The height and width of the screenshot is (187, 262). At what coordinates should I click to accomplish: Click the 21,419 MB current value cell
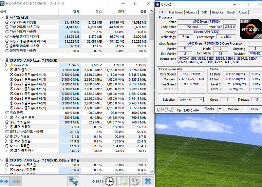[x=70, y=22]
